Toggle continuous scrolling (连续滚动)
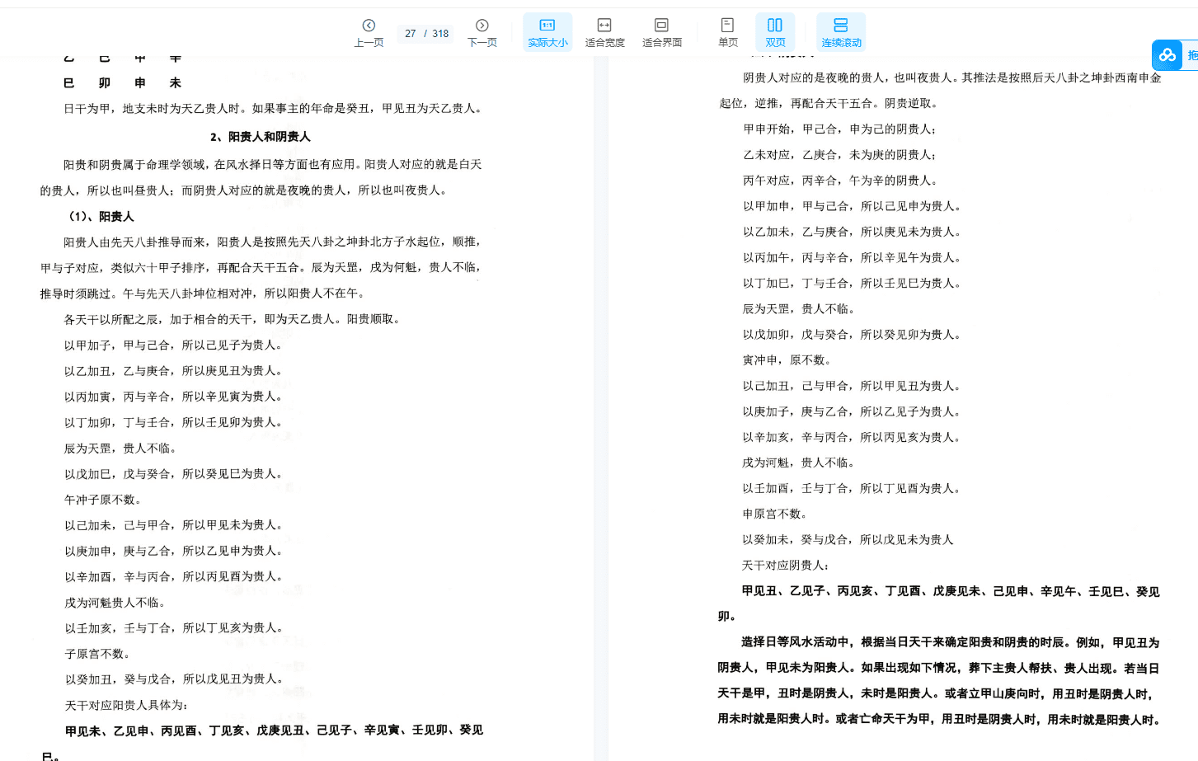1198x761 pixels. click(841, 32)
